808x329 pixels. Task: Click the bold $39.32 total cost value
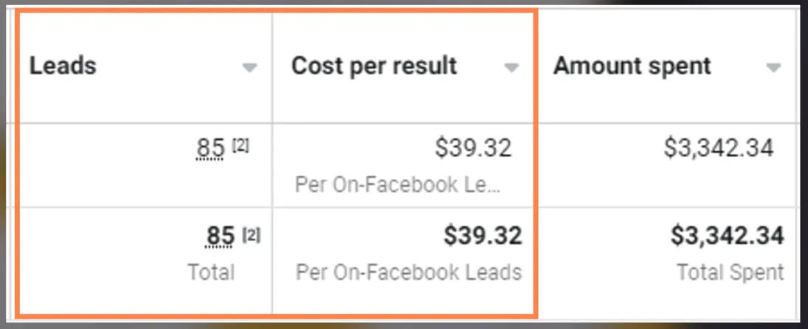(x=483, y=236)
